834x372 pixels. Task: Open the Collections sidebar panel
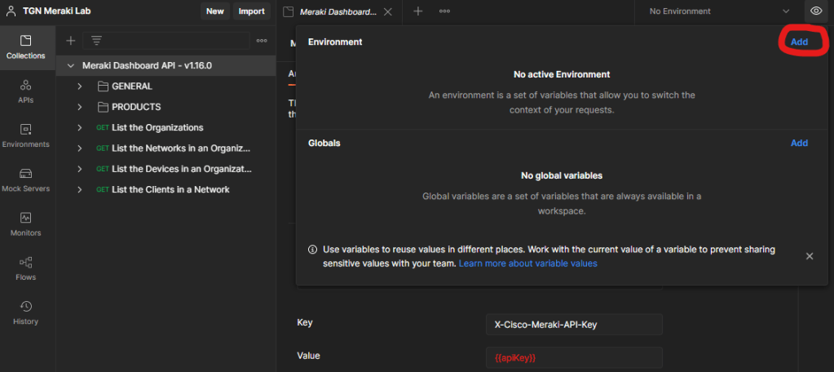[25, 46]
